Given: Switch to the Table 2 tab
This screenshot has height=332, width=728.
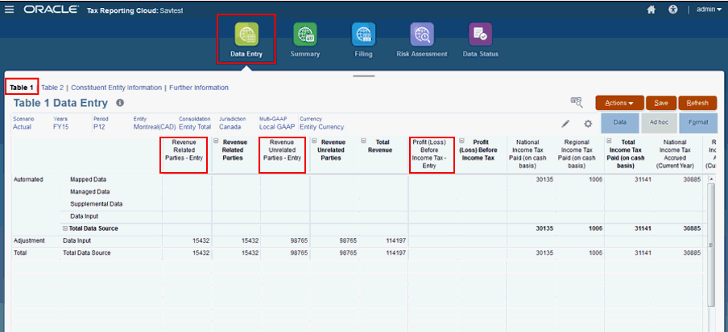Looking at the screenshot, I should click(52, 87).
